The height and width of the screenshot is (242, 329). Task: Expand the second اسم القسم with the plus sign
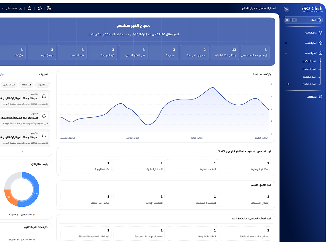[286, 43]
